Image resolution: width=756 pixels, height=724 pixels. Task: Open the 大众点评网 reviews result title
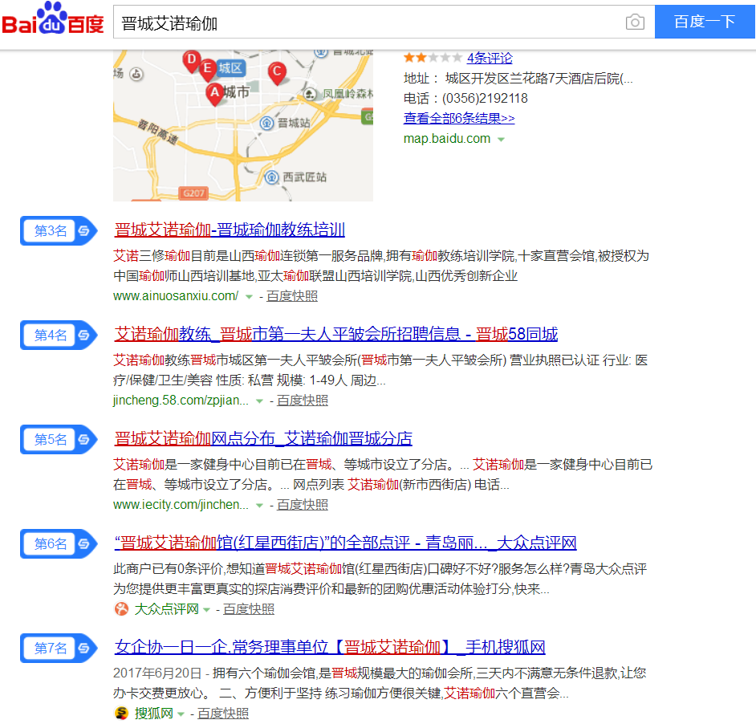[345, 543]
